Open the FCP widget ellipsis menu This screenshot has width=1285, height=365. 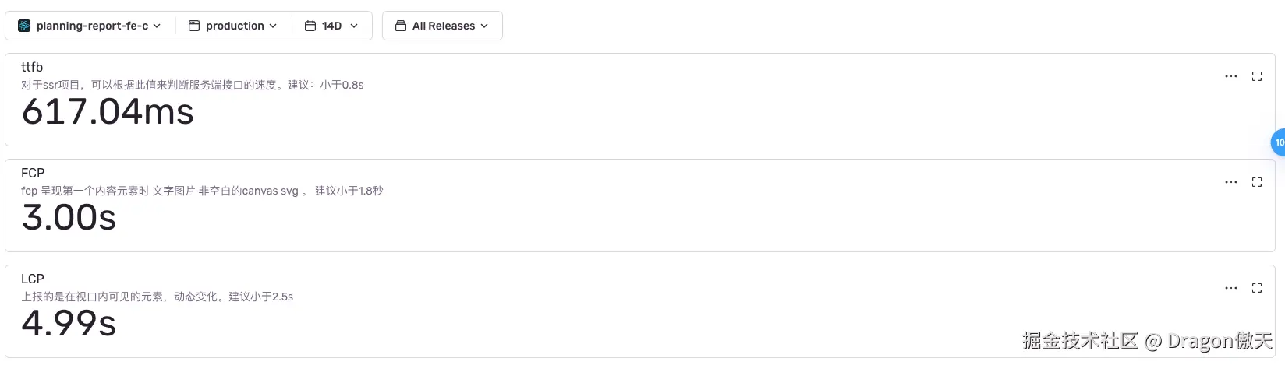(x=1230, y=182)
